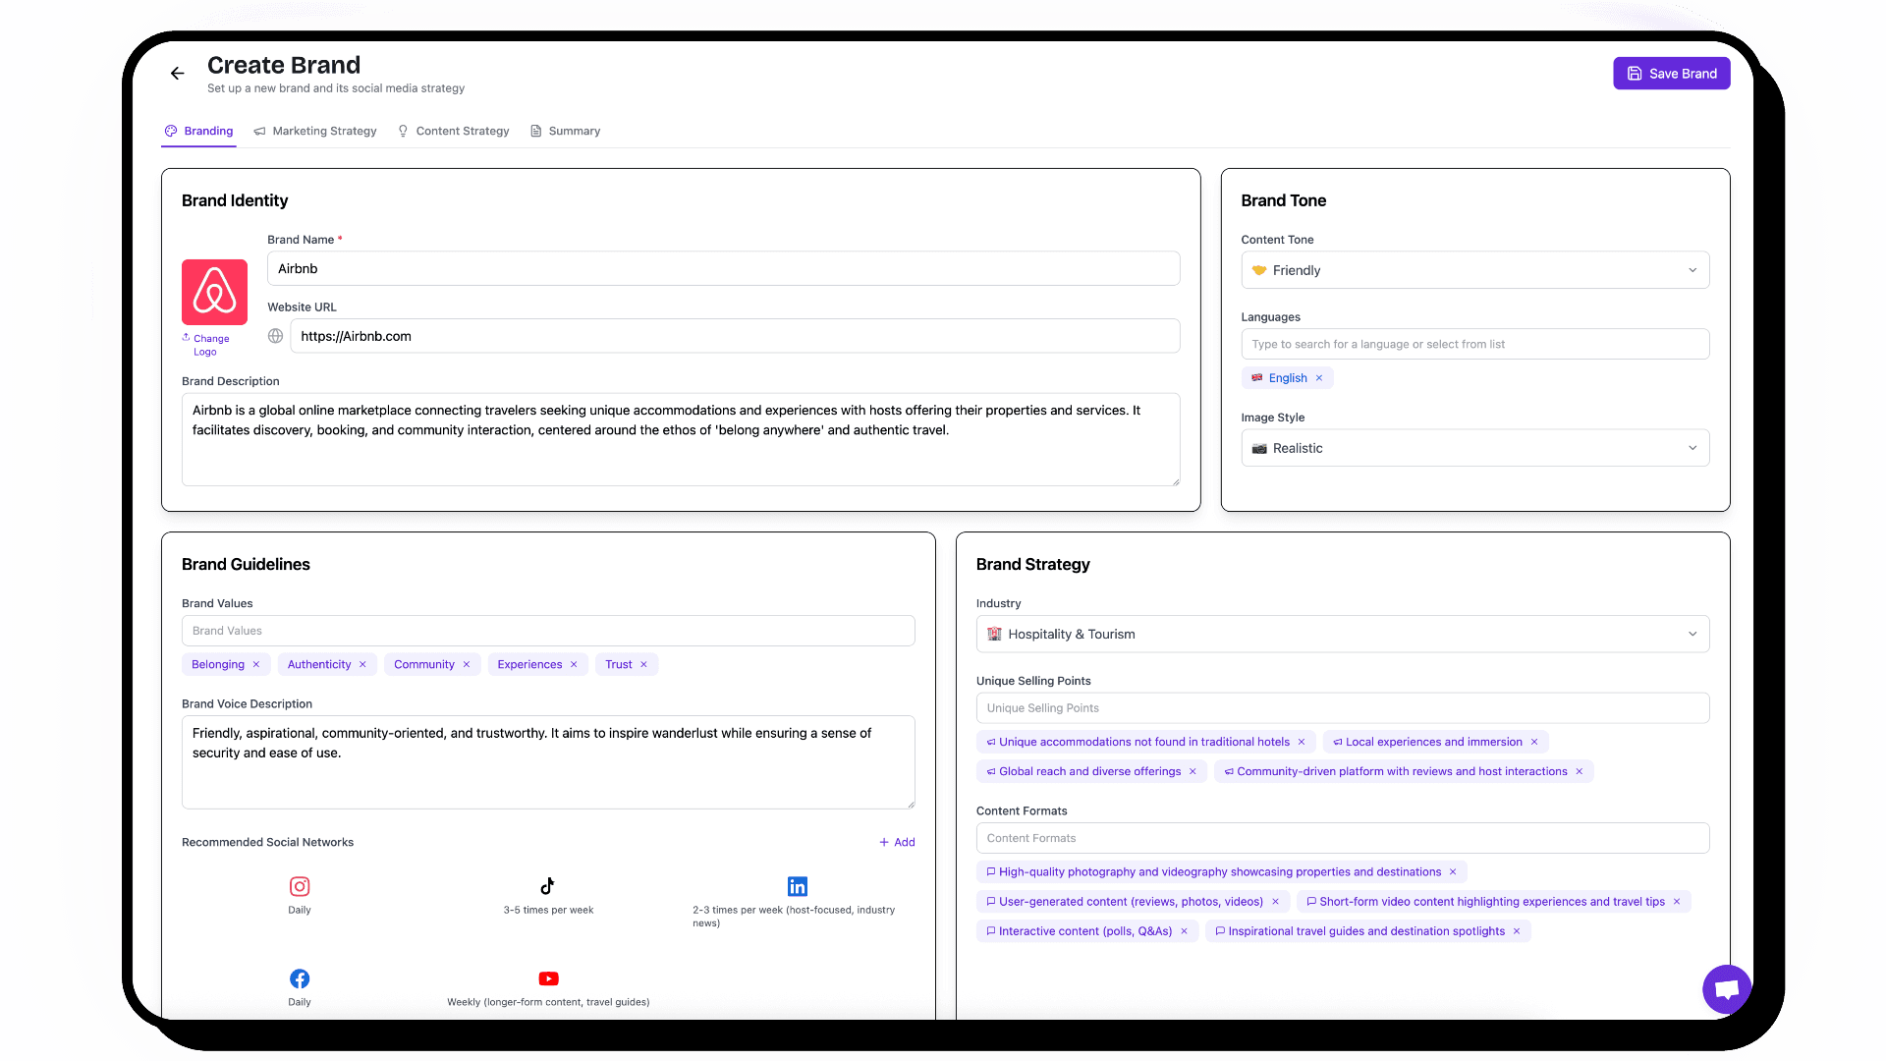The width and height of the screenshot is (1886, 1061).
Task: Select the YouTube icon in social networks
Action: pos(548,978)
